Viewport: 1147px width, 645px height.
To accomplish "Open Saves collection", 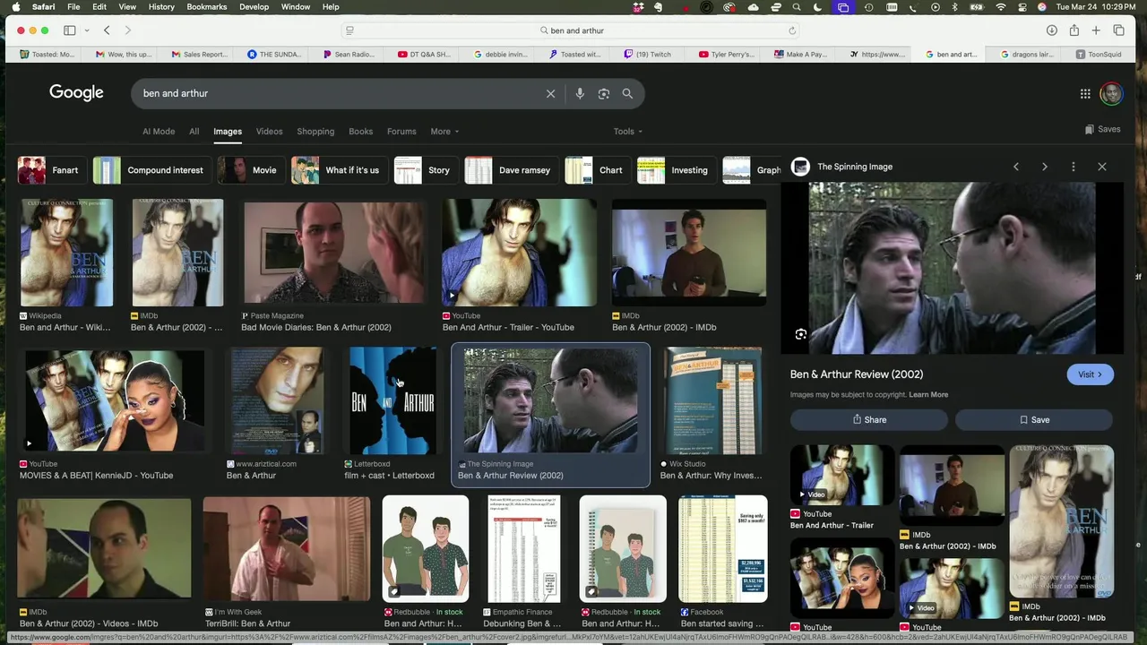I will coord(1102,129).
